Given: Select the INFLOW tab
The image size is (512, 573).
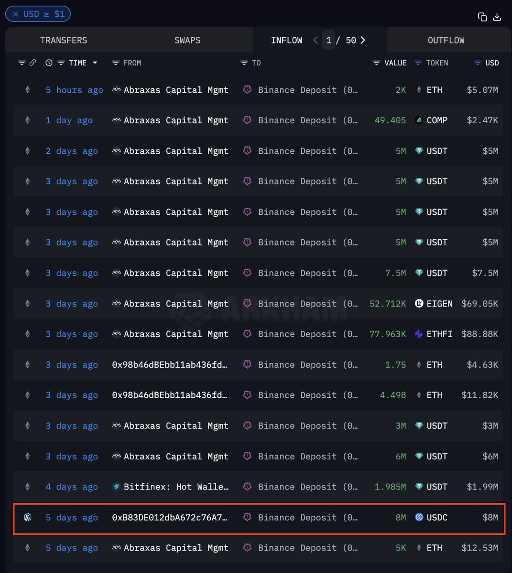Looking at the screenshot, I should tap(286, 40).
